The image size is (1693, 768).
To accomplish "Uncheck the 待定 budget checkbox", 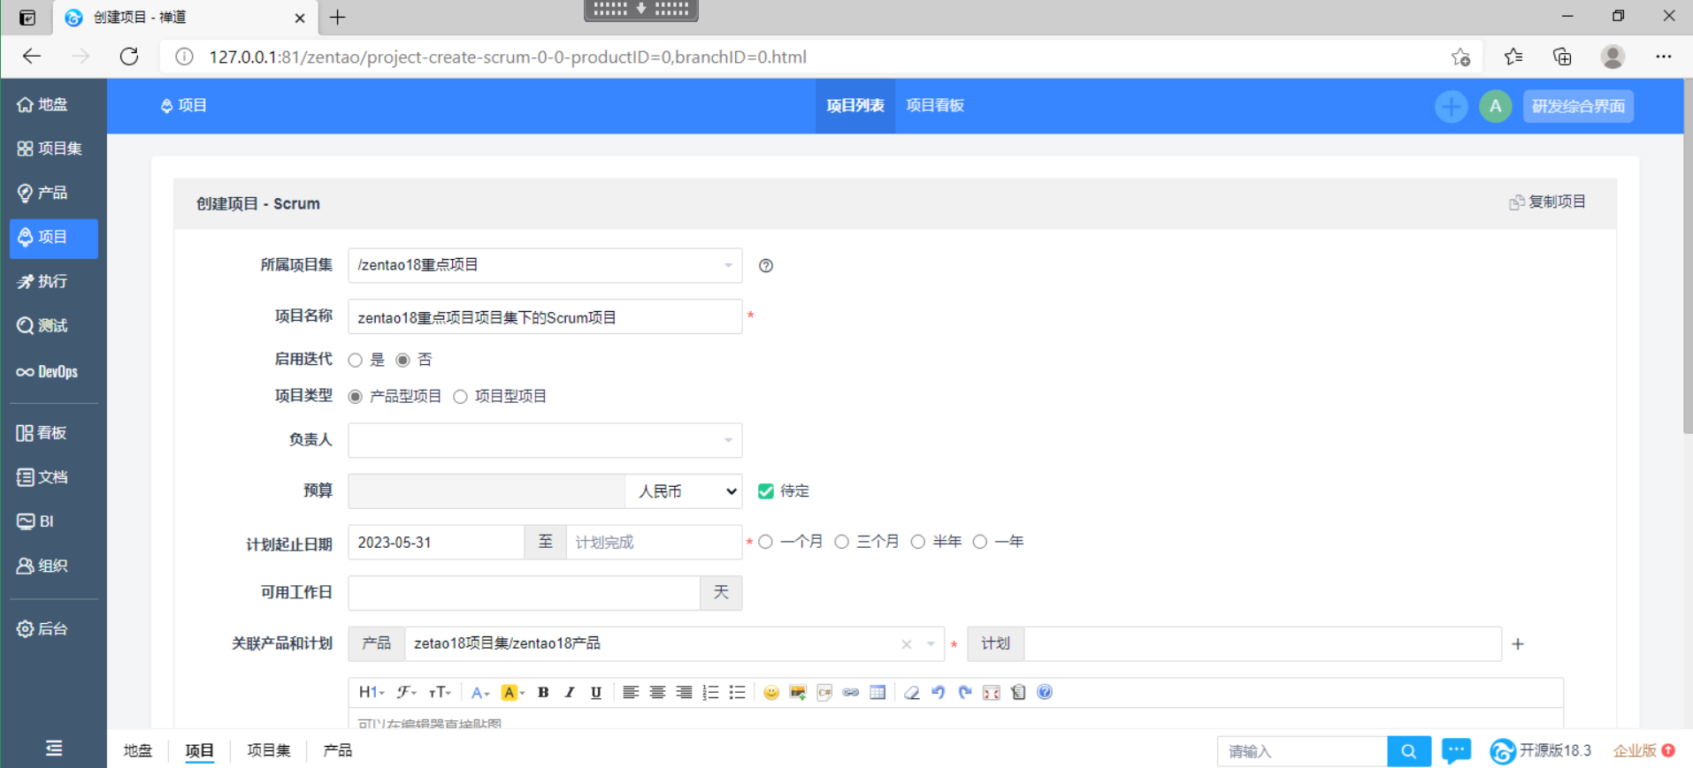I will (x=766, y=491).
